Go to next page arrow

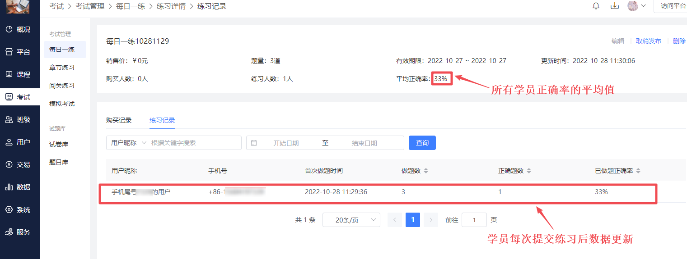click(x=431, y=220)
